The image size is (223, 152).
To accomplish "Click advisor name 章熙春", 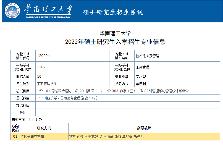I will 127,137.
